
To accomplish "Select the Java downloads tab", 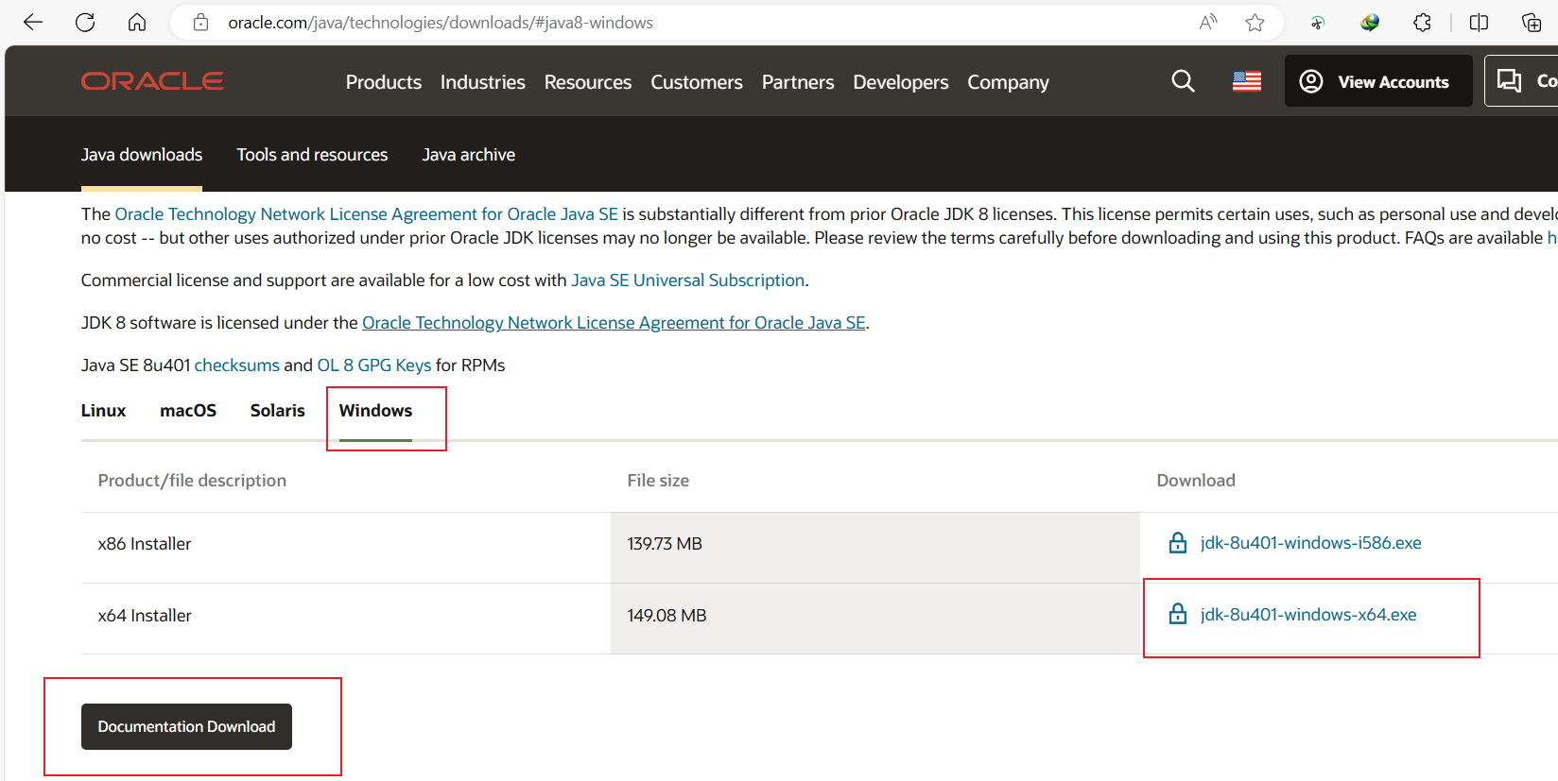I will pos(142,155).
